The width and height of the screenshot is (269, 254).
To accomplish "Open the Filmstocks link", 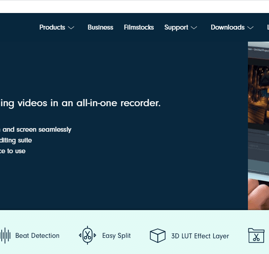I will (139, 27).
